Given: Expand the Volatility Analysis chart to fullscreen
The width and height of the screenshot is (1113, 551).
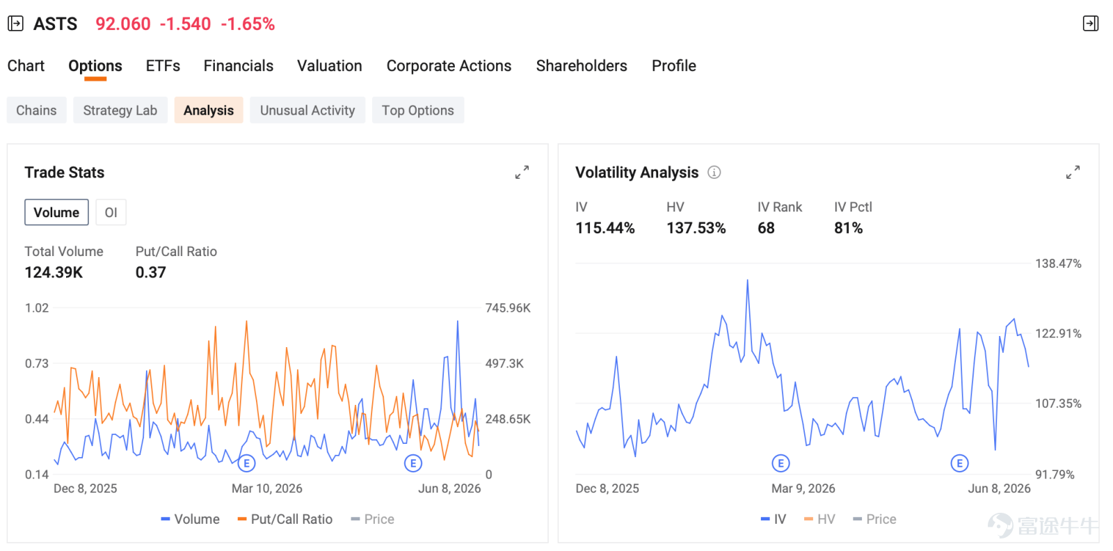Looking at the screenshot, I should coord(1073,172).
